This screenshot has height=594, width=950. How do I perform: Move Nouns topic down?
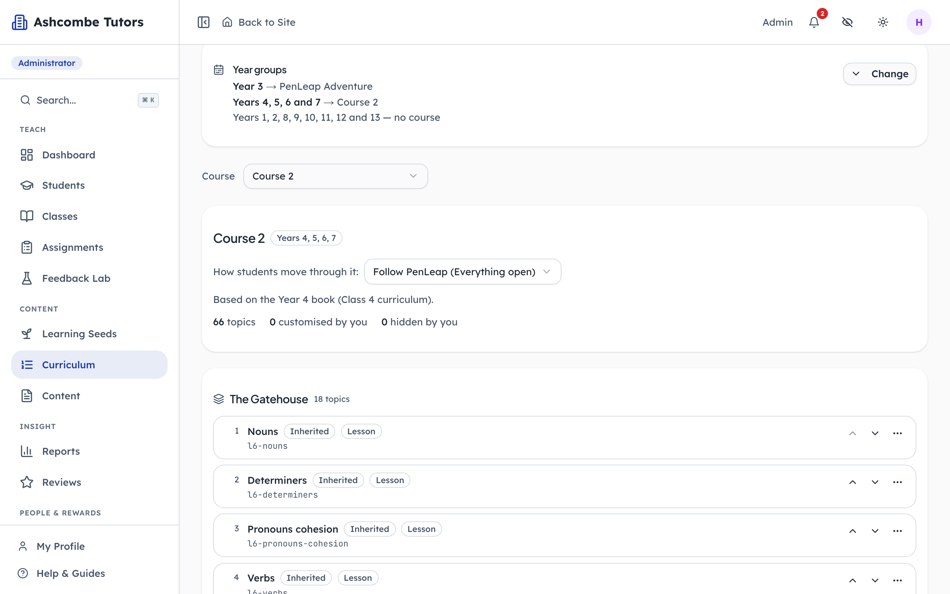click(x=875, y=433)
